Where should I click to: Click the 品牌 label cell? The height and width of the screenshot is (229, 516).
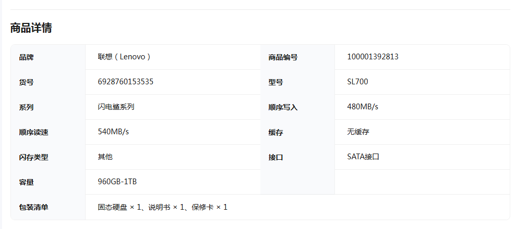point(26,57)
